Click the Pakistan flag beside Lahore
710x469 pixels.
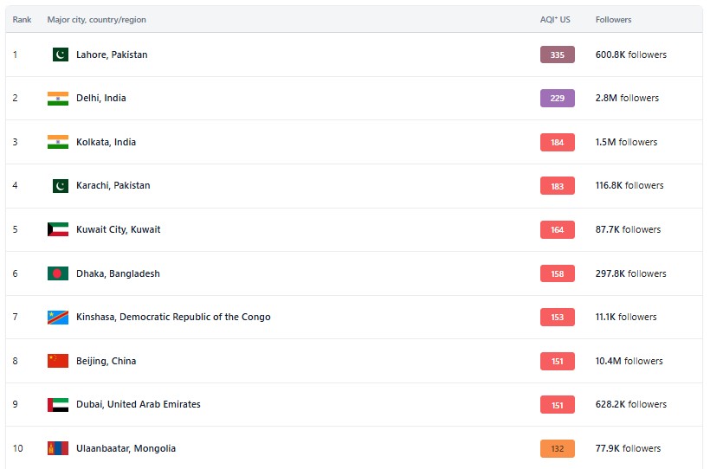(x=60, y=55)
